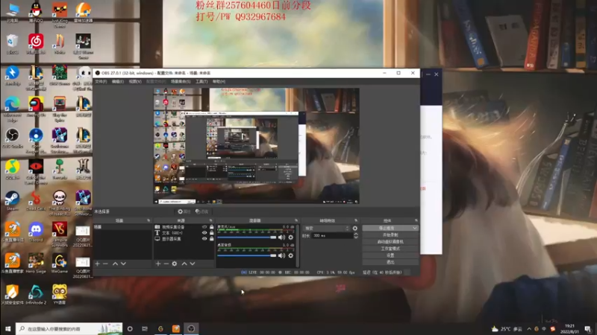
Task: Open the View menu in OBS
Action: tap(135, 82)
